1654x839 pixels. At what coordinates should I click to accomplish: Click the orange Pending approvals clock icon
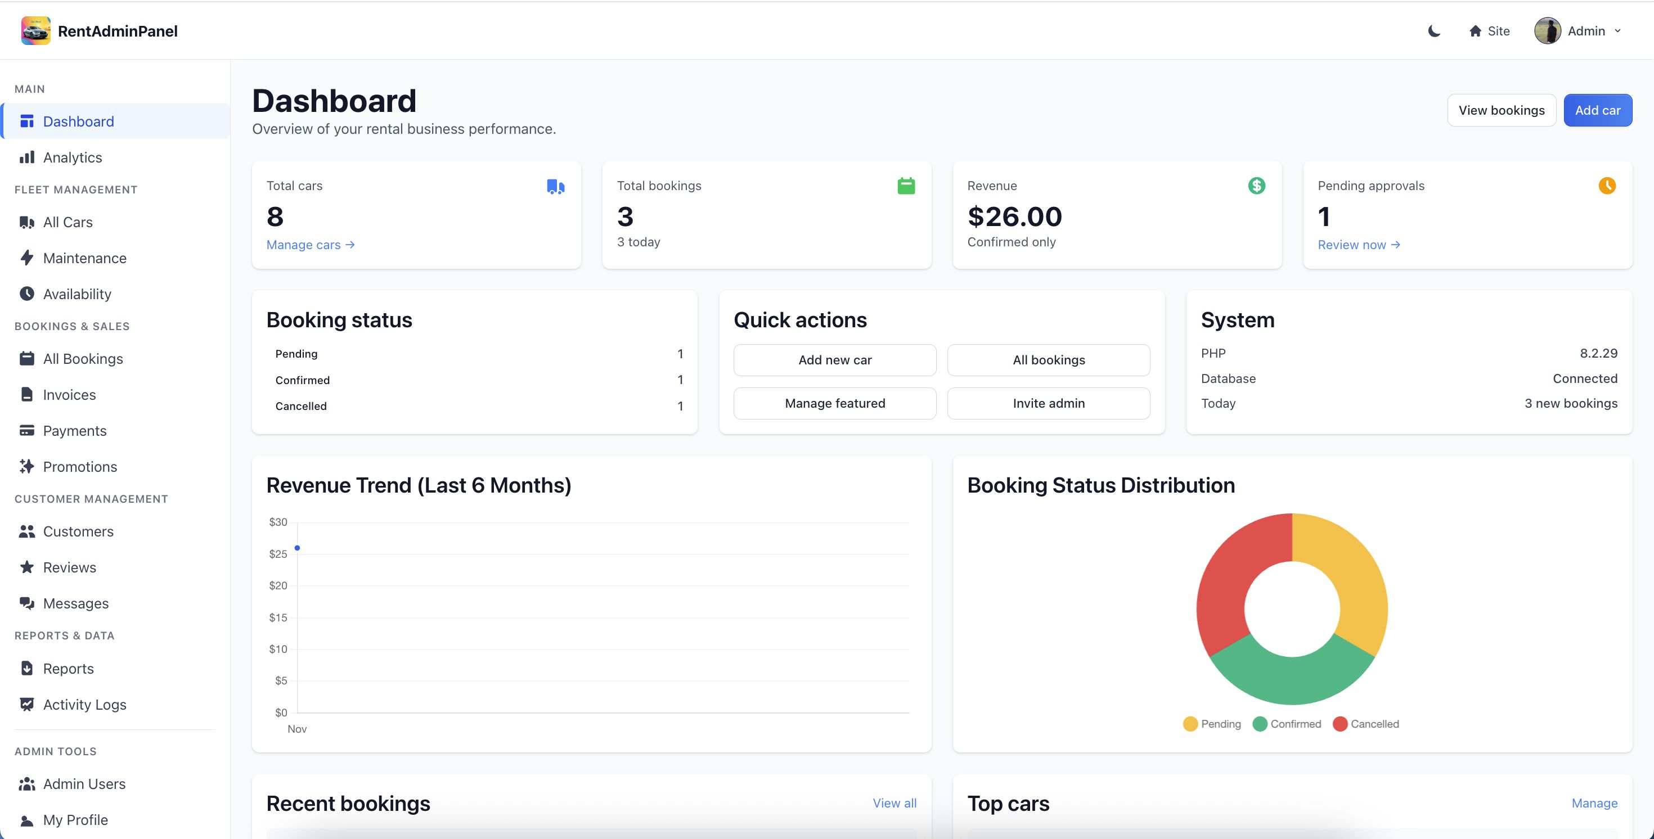[x=1607, y=186]
